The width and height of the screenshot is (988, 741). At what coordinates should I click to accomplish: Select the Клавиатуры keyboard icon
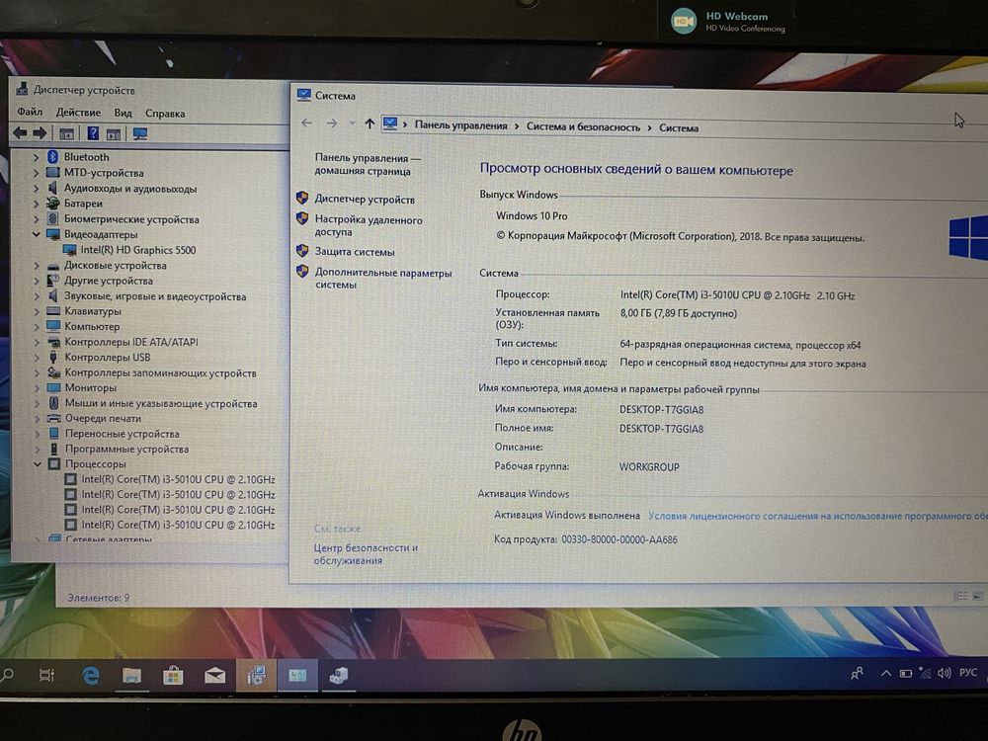point(53,311)
